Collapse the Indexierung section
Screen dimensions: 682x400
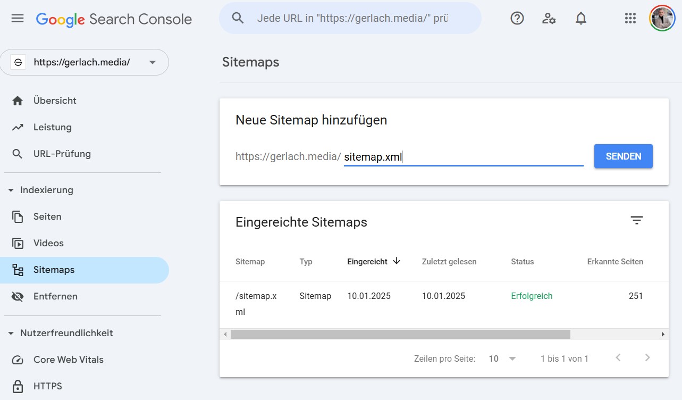(11, 190)
